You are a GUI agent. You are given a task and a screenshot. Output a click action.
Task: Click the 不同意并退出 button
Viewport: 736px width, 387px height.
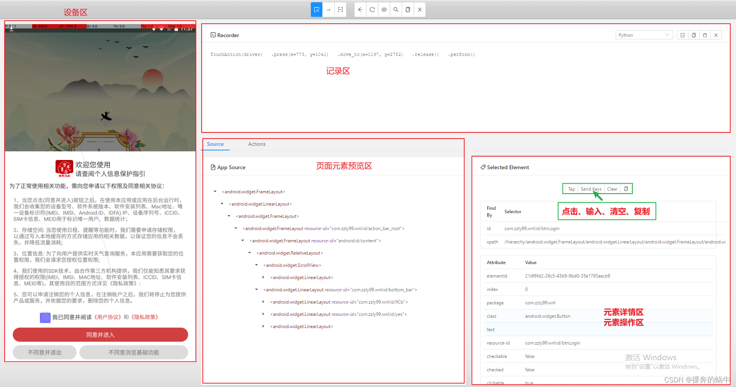point(44,352)
